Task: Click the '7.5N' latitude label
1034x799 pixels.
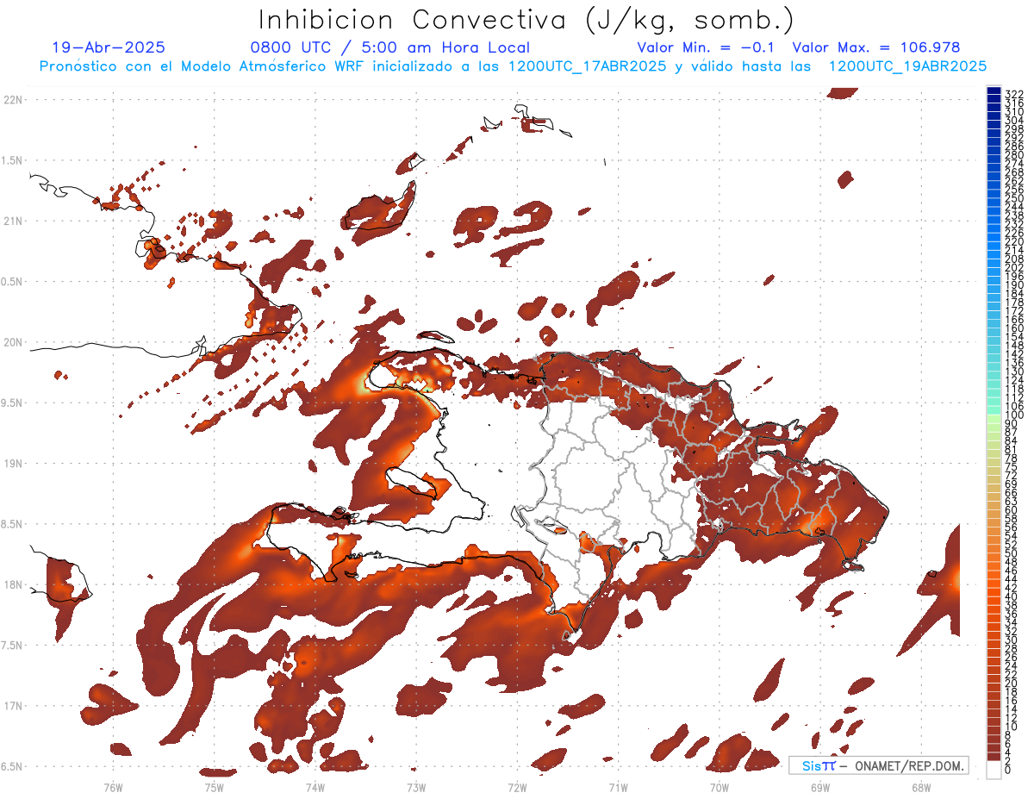Action: click(x=11, y=645)
